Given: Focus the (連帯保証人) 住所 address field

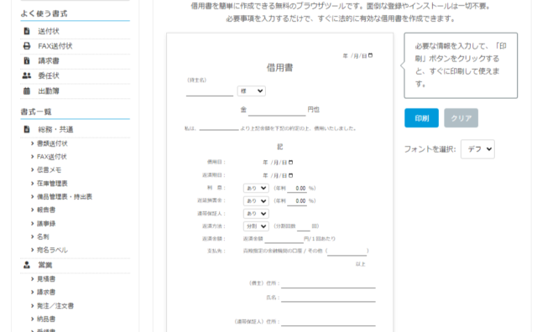Looking at the screenshot, I should [x=328, y=321].
